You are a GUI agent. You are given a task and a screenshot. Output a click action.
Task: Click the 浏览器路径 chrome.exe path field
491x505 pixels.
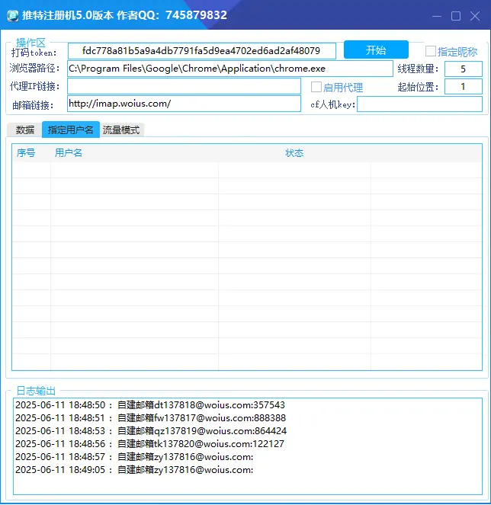click(230, 69)
